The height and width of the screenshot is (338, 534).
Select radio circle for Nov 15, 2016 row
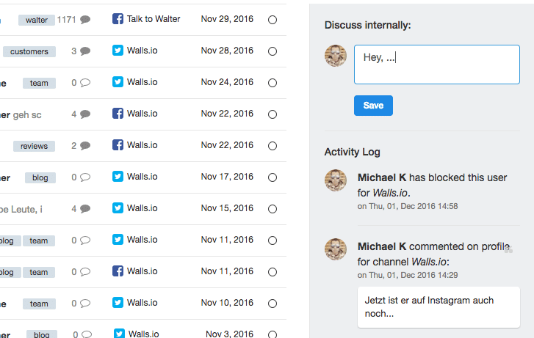[273, 209]
